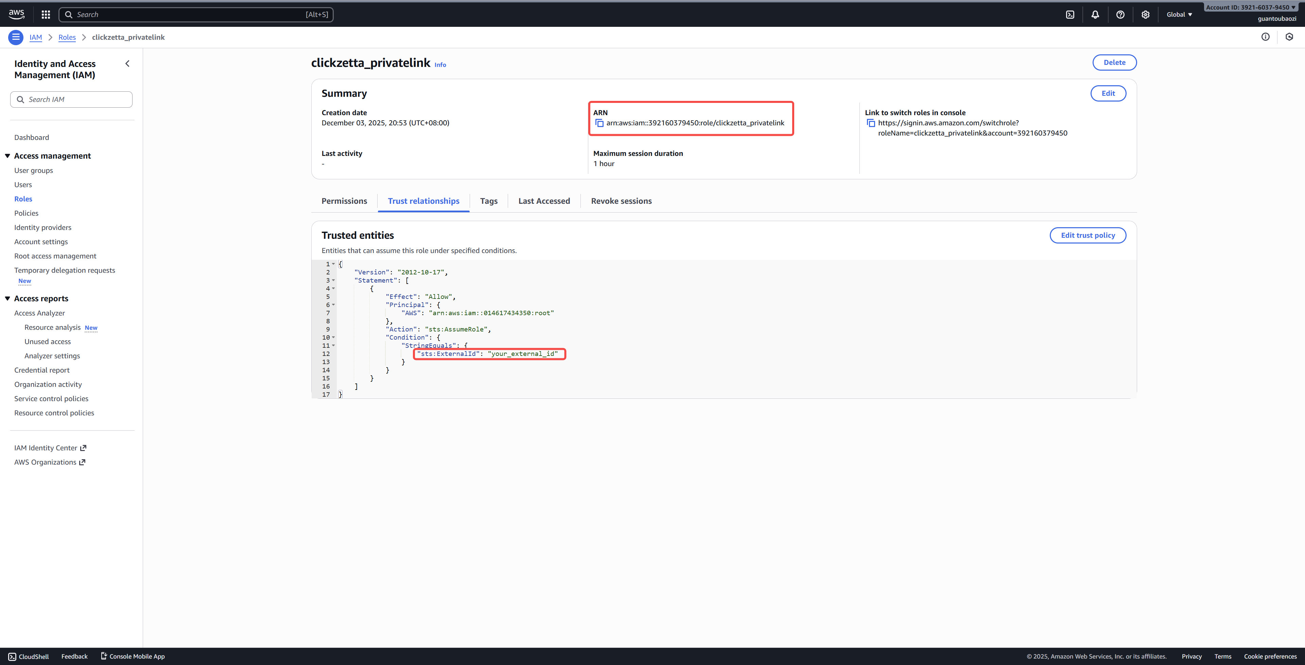
Task: Open the help question mark menu
Action: tap(1120, 15)
